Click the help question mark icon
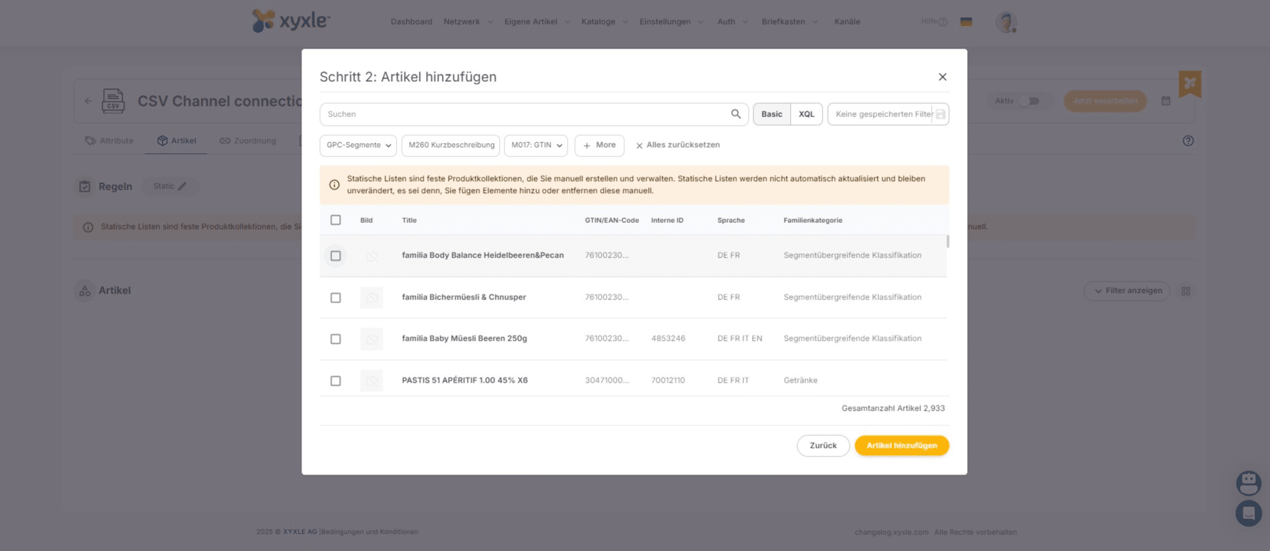Viewport: 1270px width, 551px height. (x=1187, y=141)
